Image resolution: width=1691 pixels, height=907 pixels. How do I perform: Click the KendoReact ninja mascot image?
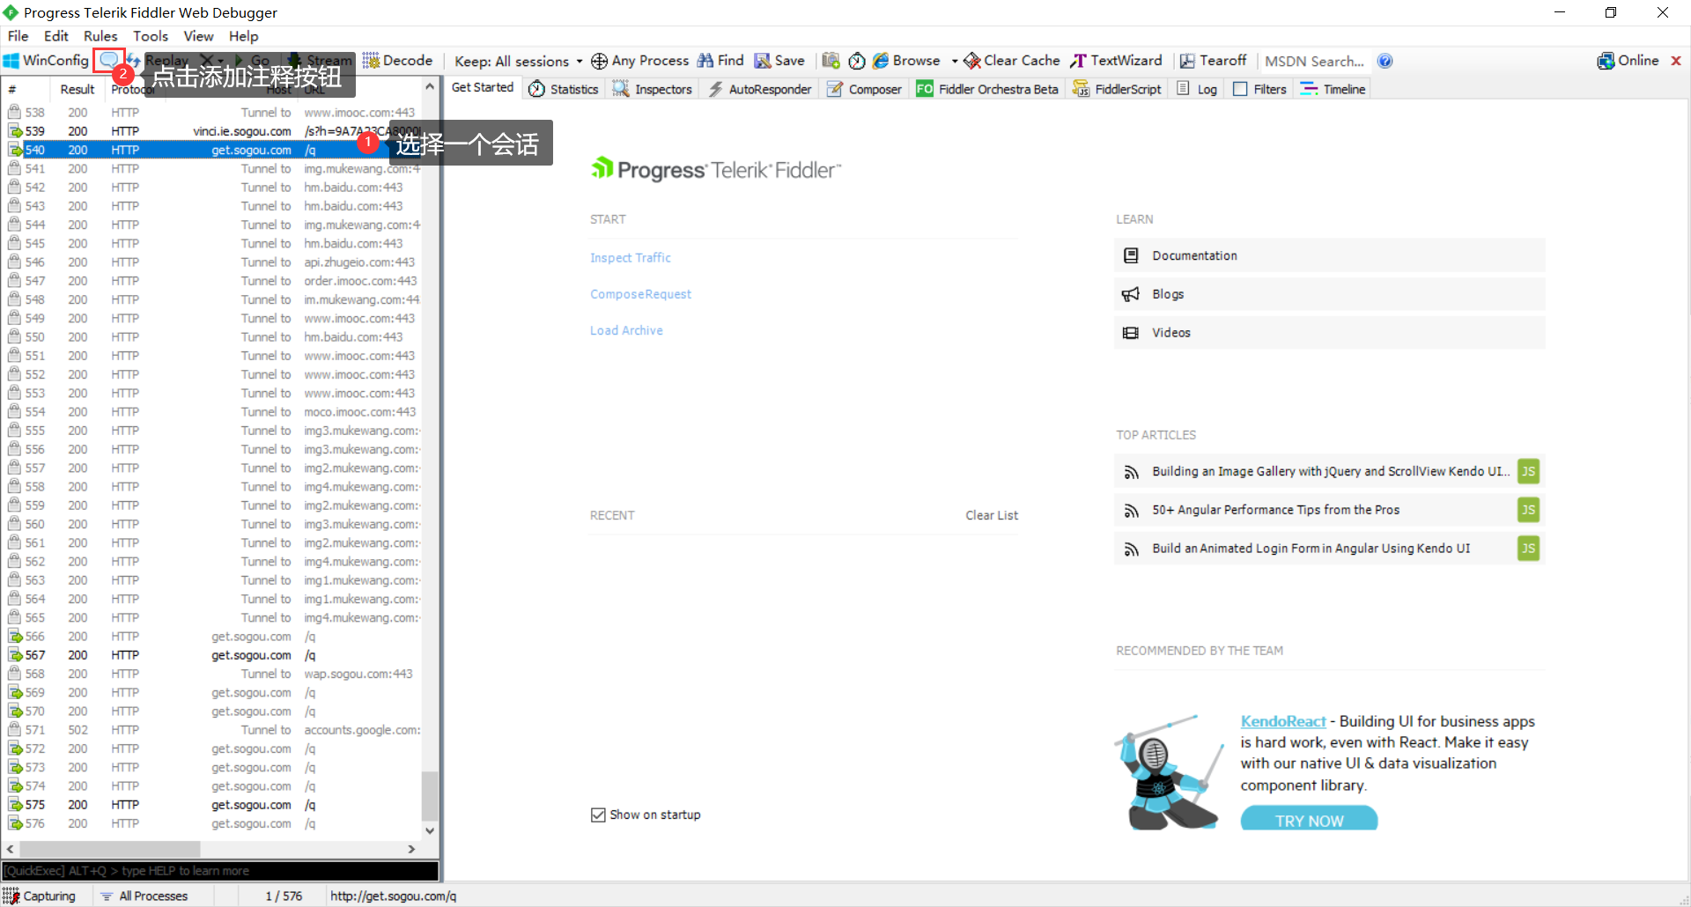tap(1170, 772)
